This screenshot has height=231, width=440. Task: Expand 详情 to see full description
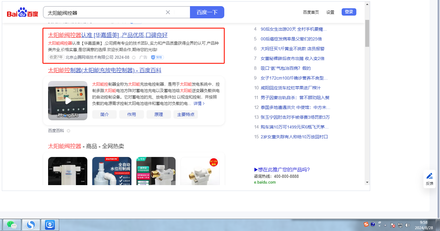(199, 103)
